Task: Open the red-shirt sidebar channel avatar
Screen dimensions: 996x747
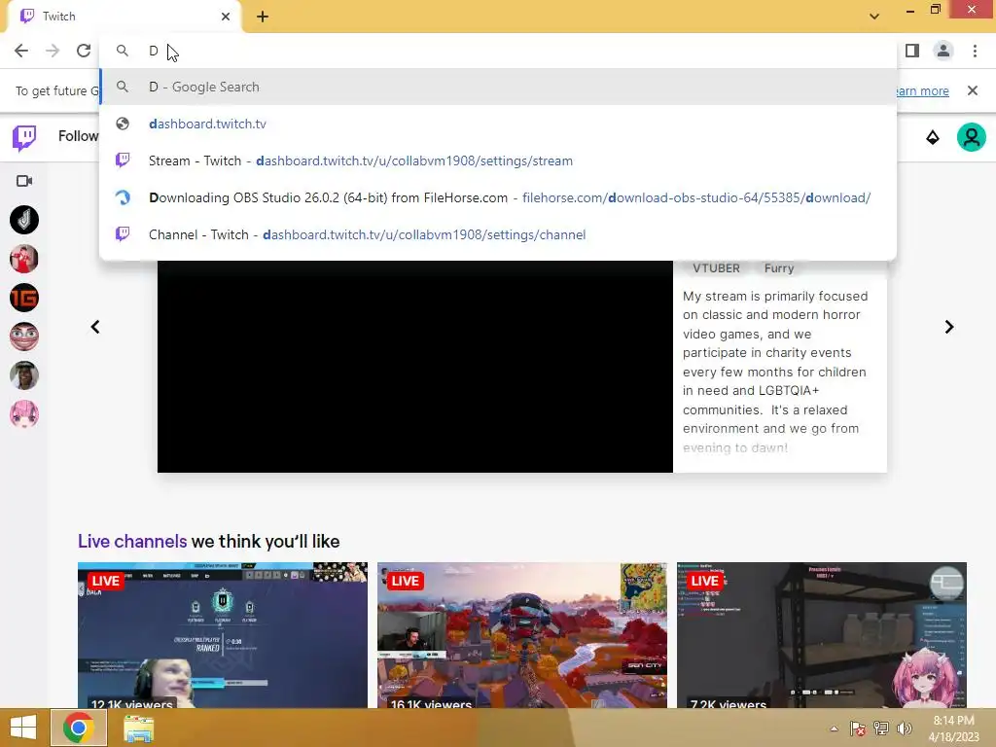Action: [24, 259]
